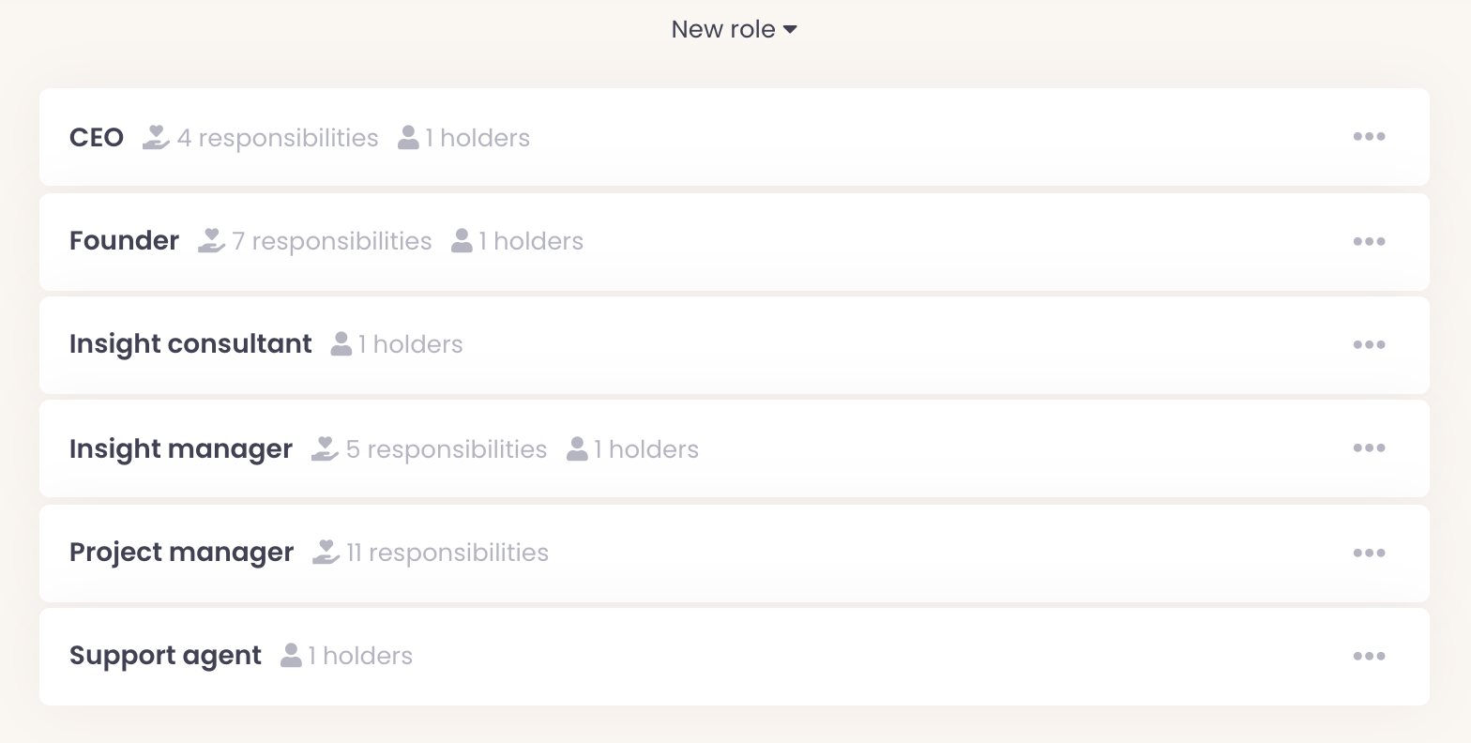The width and height of the screenshot is (1471, 743).
Task: Open the Insight manager role name
Action: point(181,449)
